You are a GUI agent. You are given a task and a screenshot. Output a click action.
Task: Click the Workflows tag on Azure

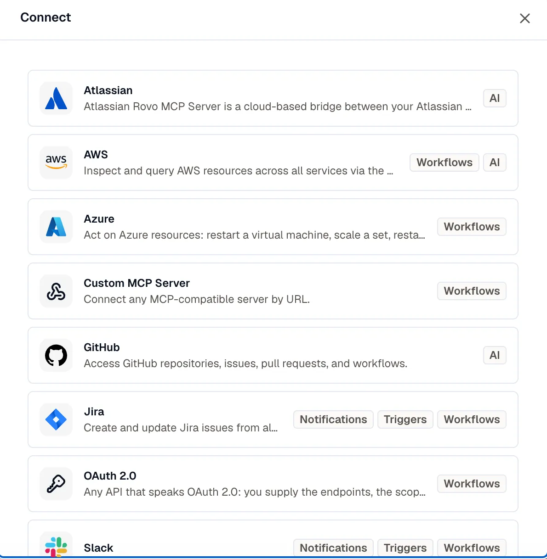472,227
